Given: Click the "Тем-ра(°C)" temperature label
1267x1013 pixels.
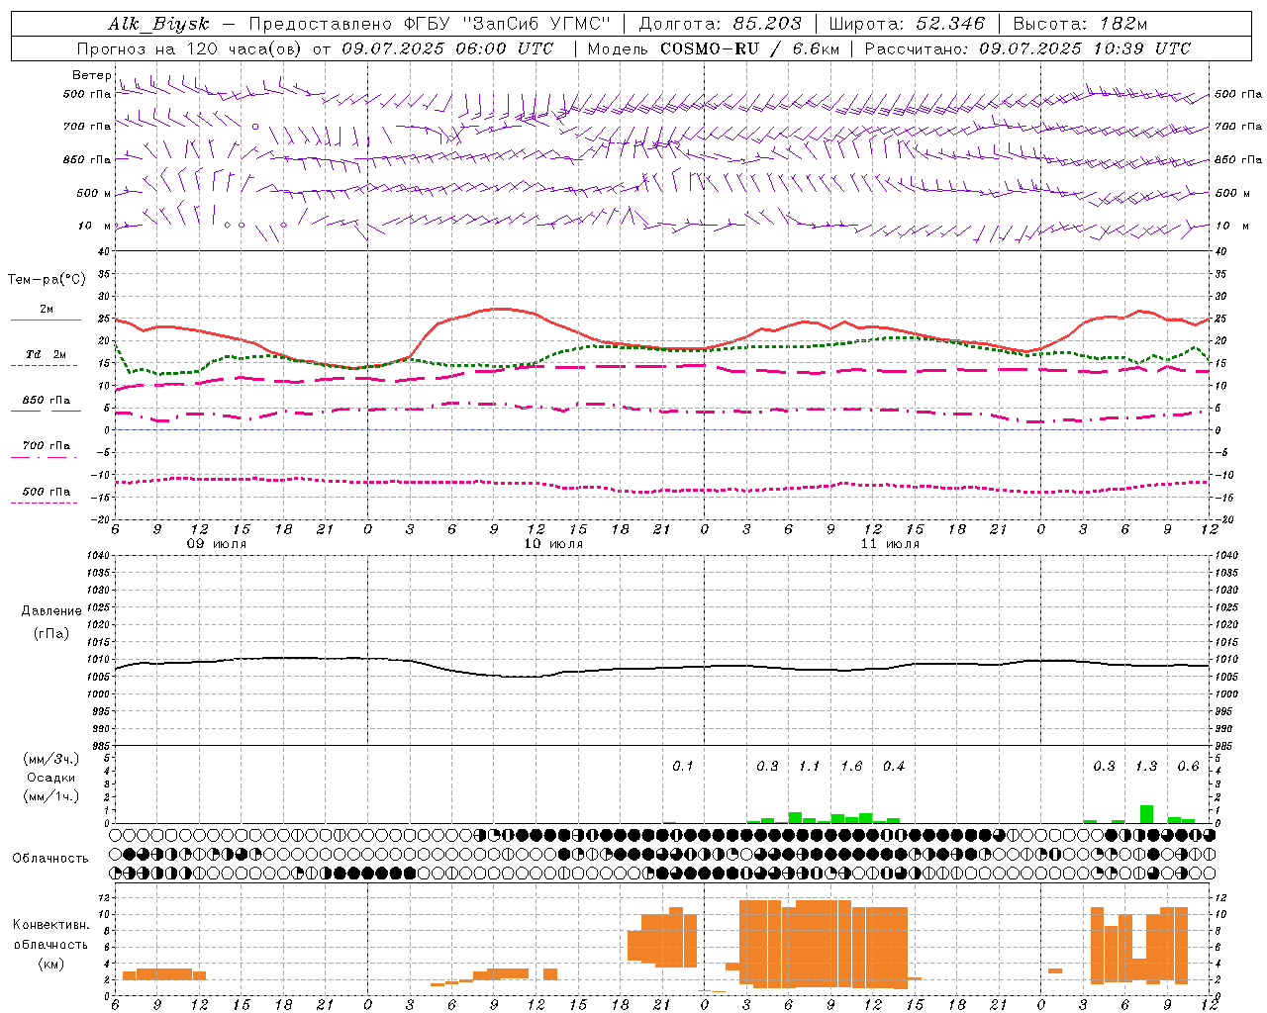Looking at the screenshot, I should [47, 280].
